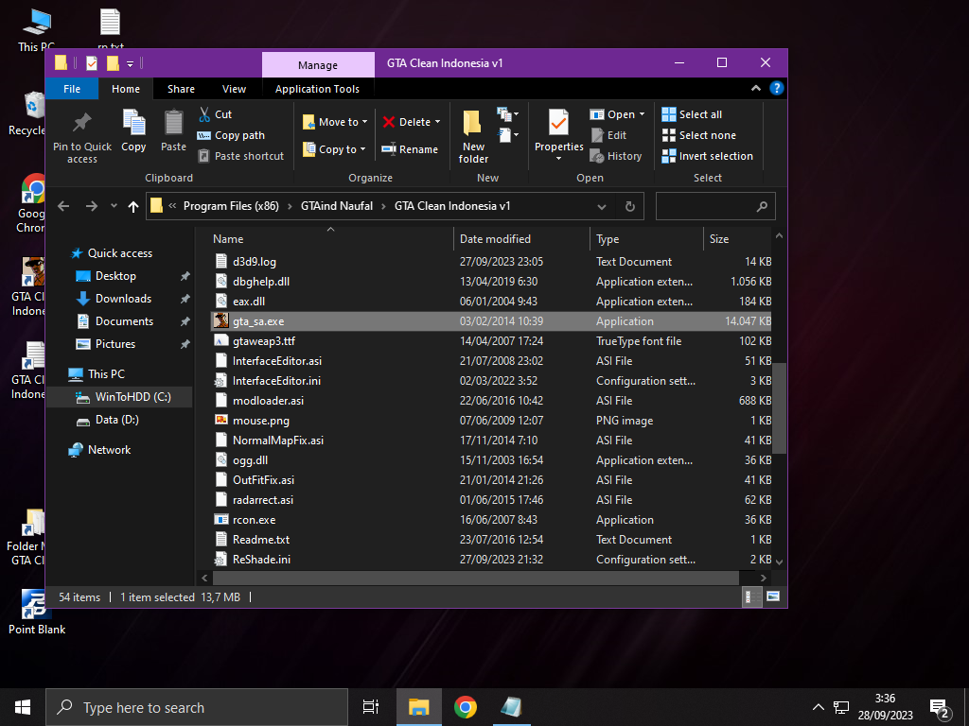This screenshot has height=726, width=969.
Task: Expand address bar history dropdown
Action: 602,207
